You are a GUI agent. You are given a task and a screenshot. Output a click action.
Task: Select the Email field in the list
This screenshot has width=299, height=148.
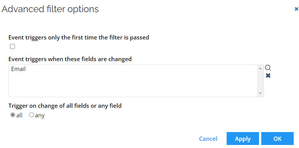(18, 69)
